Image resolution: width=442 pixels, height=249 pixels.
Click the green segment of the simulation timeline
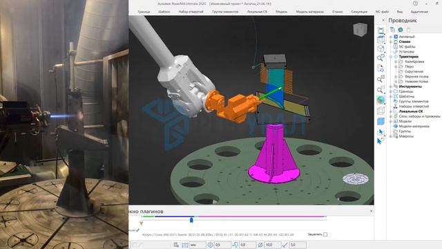click(x=148, y=216)
